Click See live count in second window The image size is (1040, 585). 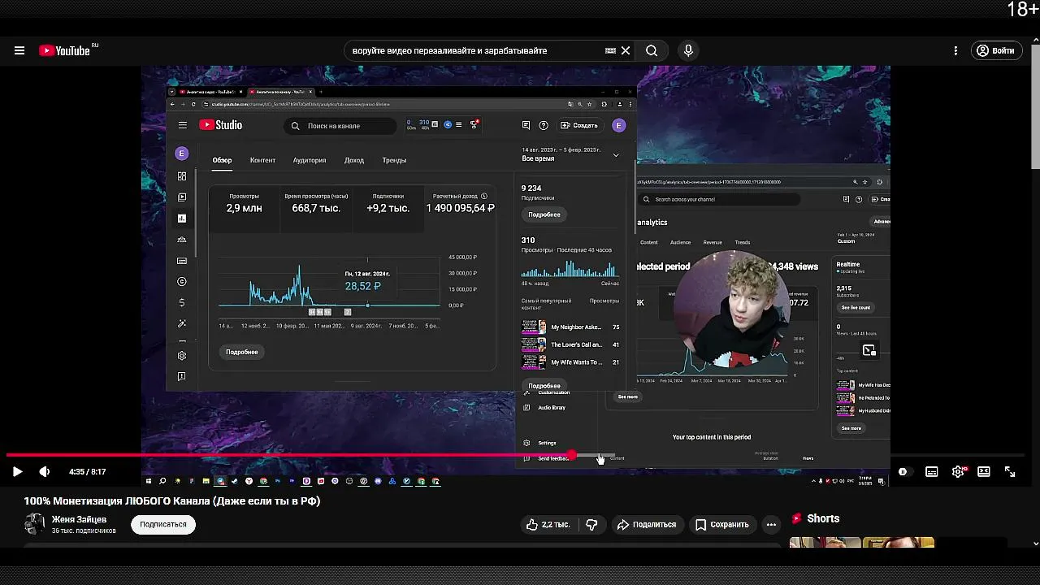[856, 308]
